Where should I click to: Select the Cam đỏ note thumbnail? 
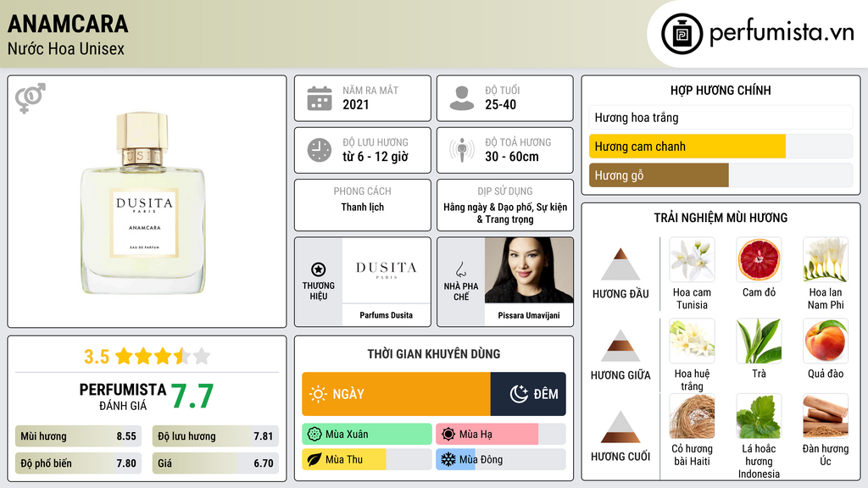759,260
